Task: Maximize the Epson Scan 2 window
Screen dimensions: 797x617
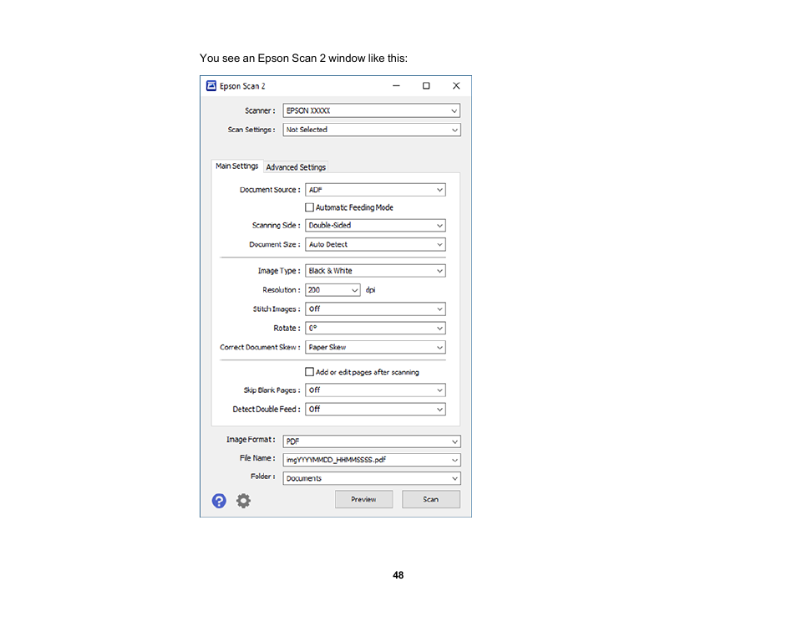Action: pyautogui.click(x=426, y=86)
